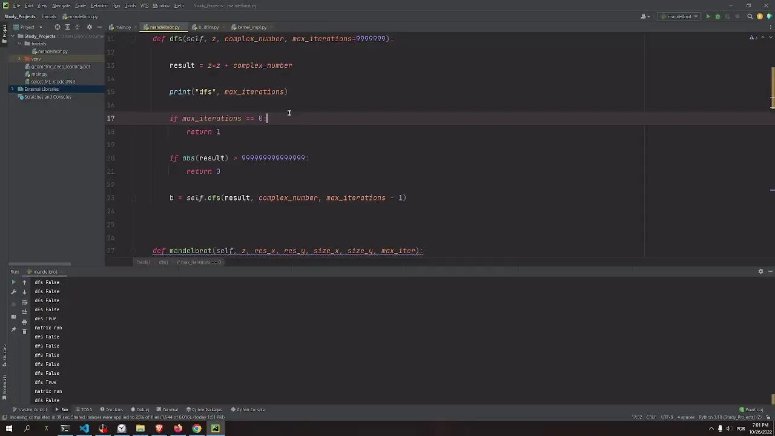Open the Project view dropdown
The height and width of the screenshot is (436, 775).
[28, 27]
